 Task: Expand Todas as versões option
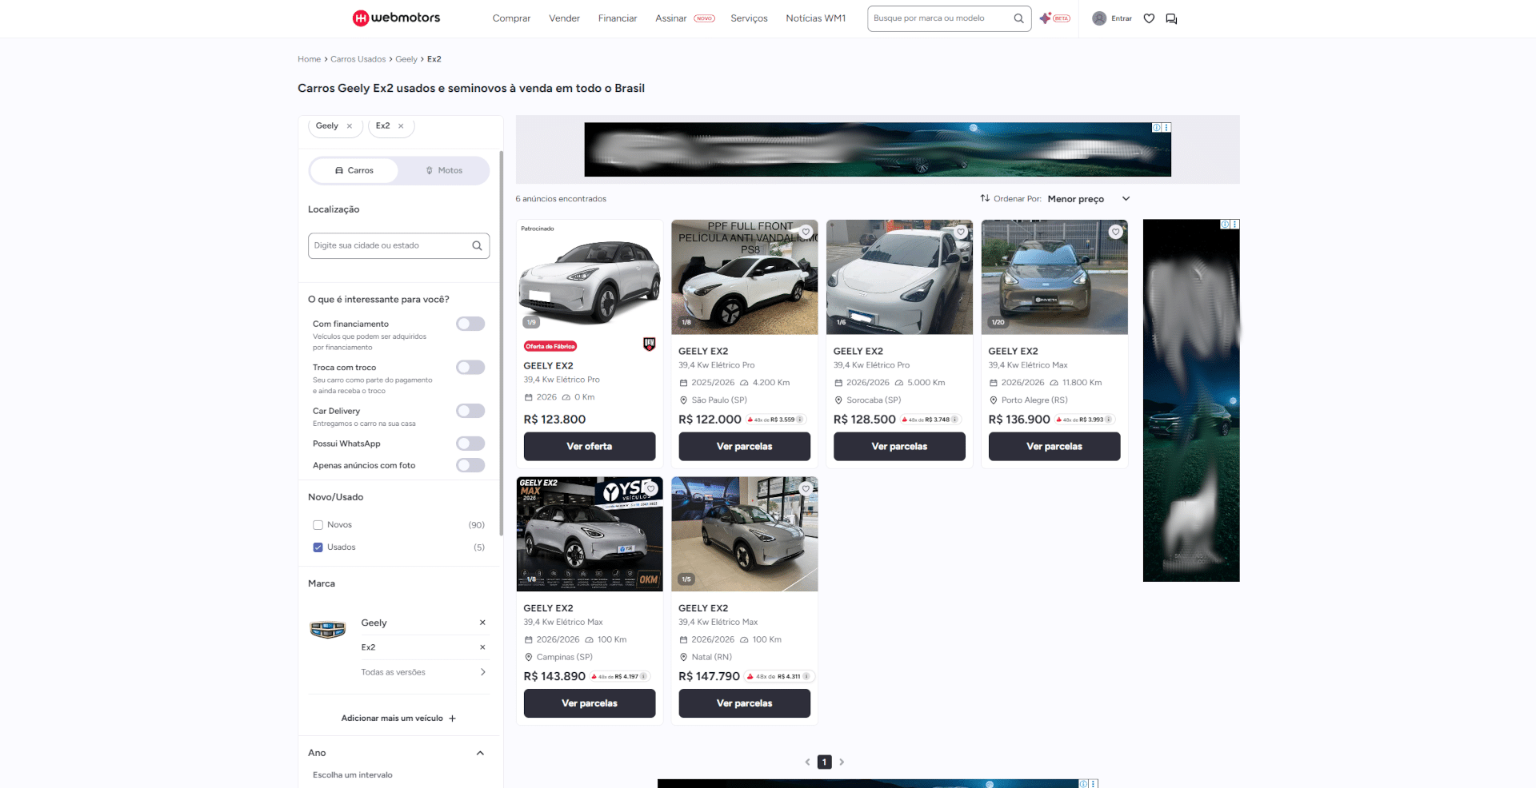click(x=423, y=672)
